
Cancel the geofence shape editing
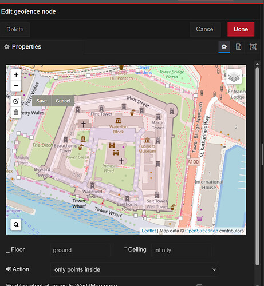pyautogui.click(x=63, y=101)
